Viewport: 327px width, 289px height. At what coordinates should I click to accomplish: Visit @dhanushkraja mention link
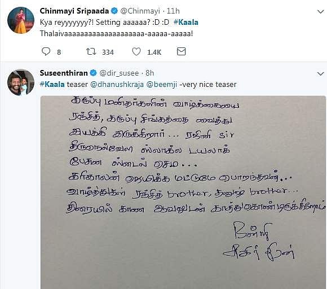117,84
